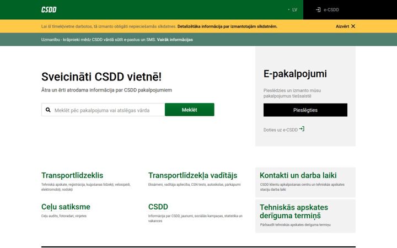
Task: Click the green Meklēt button
Action: pos(189,110)
